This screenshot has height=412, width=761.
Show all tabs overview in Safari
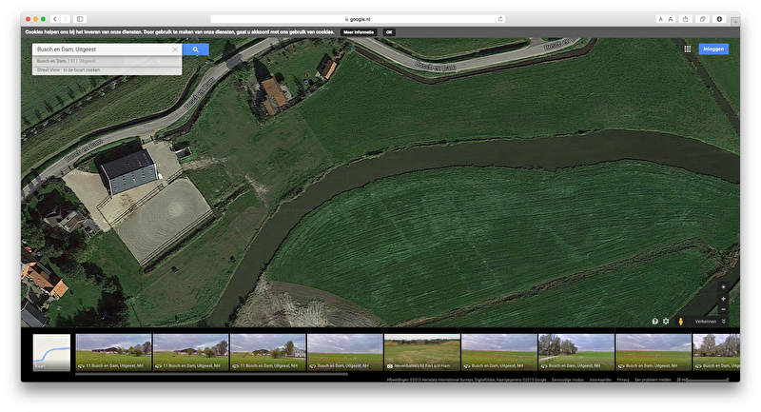[x=702, y=19]
